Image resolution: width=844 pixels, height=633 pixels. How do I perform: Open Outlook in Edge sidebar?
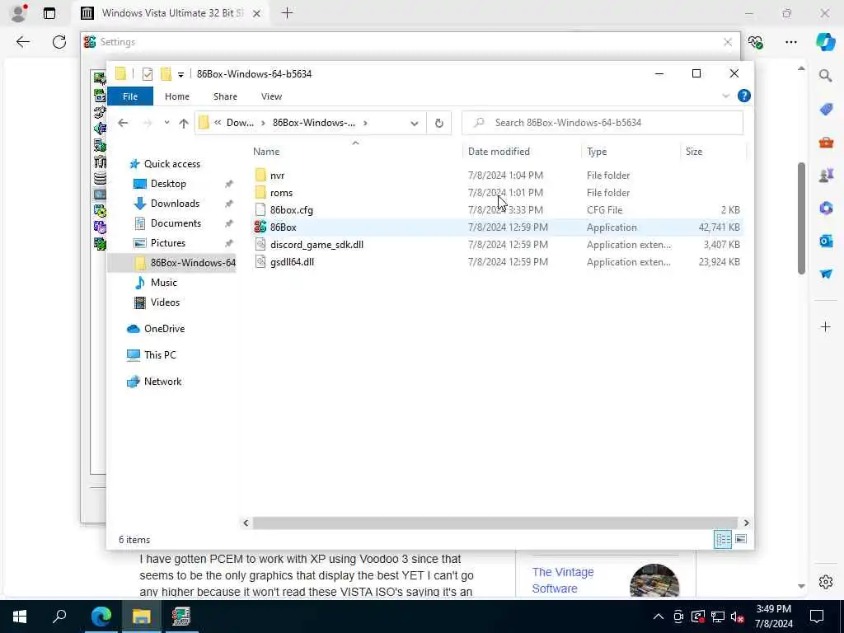(826, 241)
